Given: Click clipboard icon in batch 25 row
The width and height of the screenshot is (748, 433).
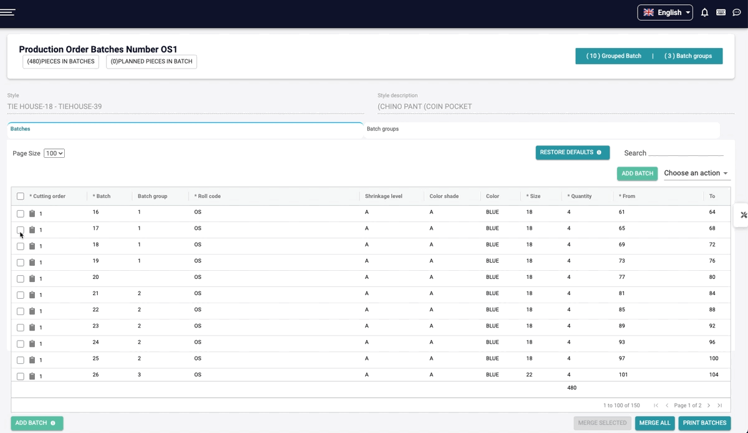Looking at the screenshot, I should [x=32, y=359].
